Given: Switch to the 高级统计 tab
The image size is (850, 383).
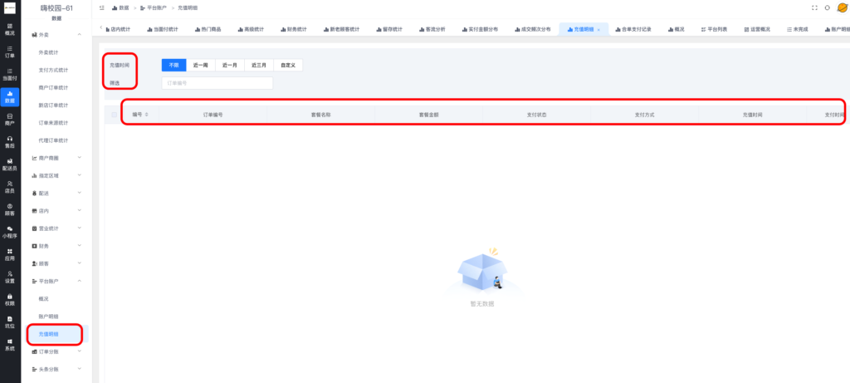Looking at the screenshot, I should (x=251, y=29).
